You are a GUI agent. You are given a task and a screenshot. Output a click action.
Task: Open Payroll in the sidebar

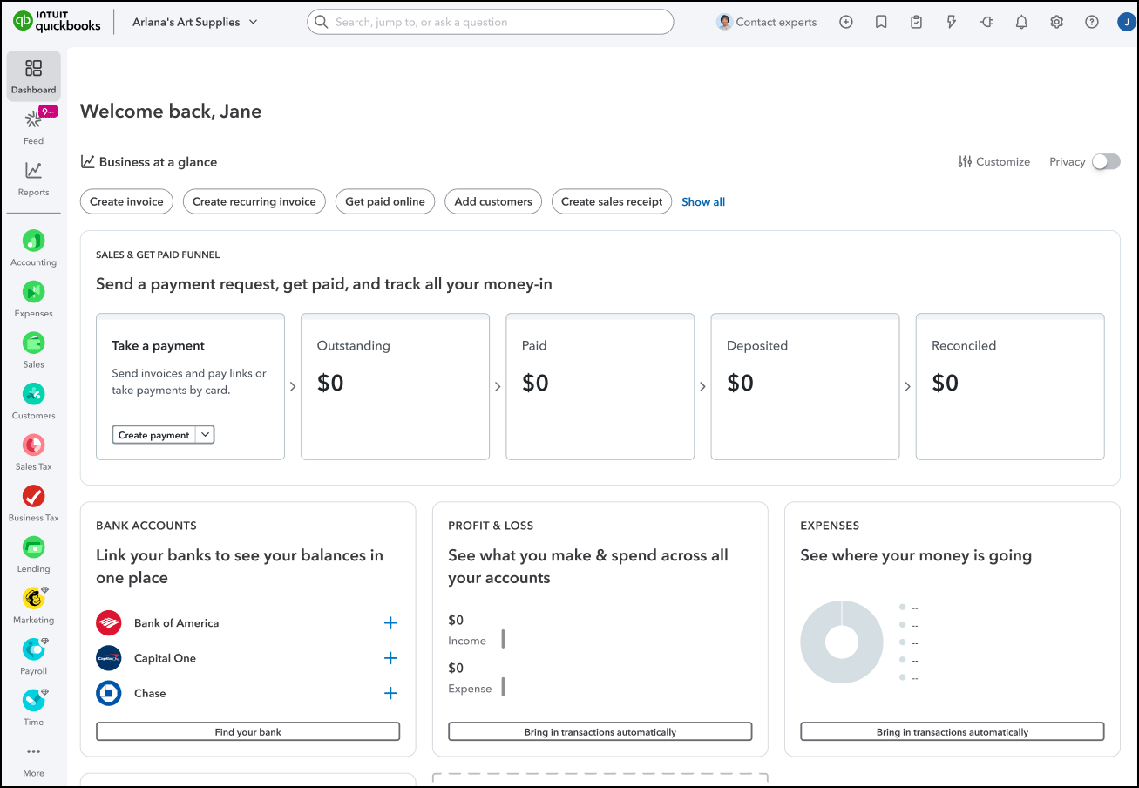33,657
